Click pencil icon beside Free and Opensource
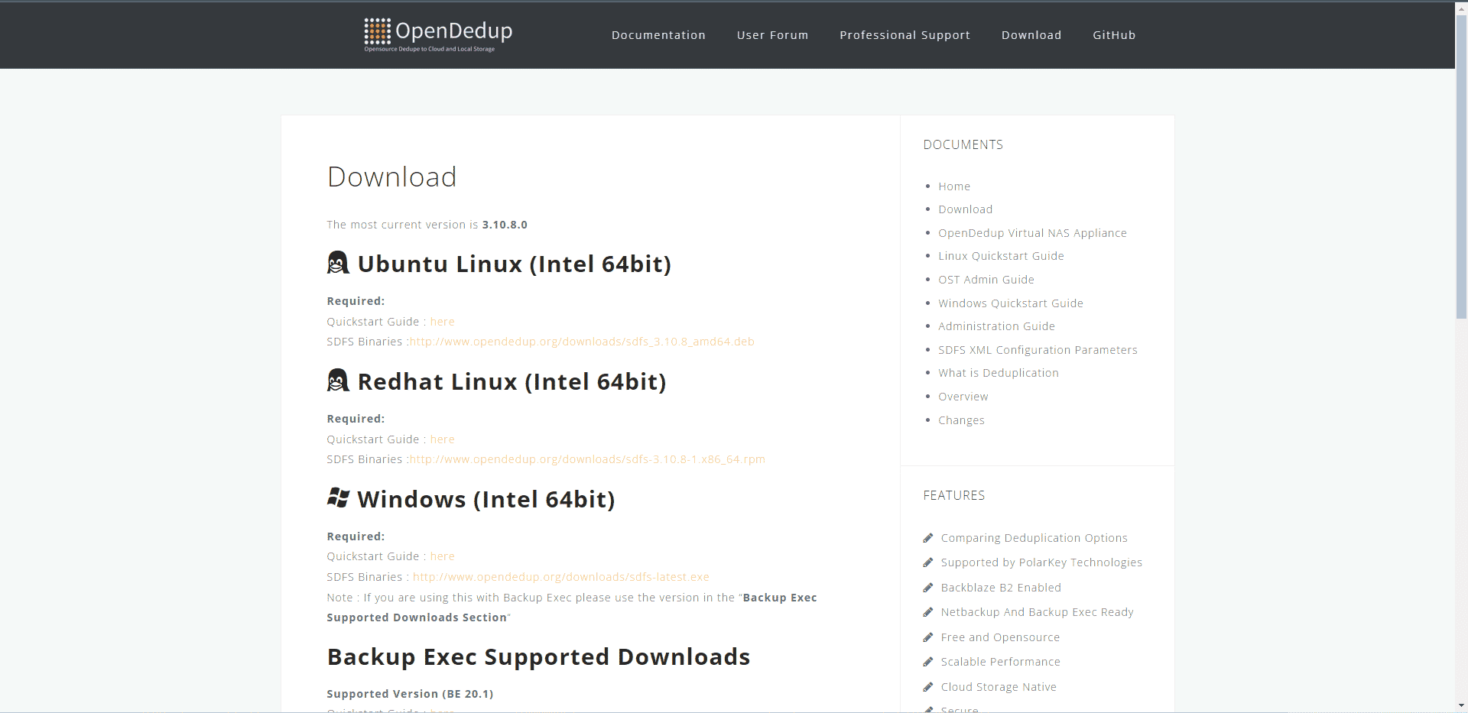Screen dimensions: 1468x713 pos(928,637)
